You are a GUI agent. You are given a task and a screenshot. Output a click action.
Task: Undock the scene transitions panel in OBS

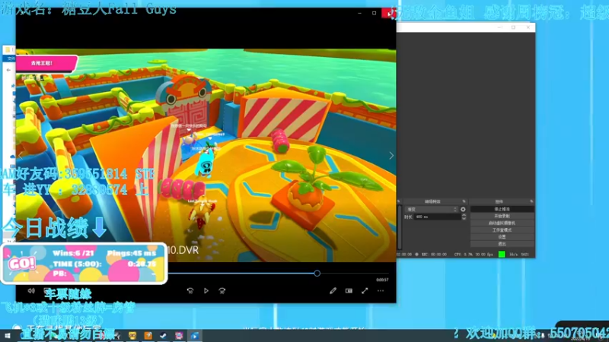pos(464,201)
